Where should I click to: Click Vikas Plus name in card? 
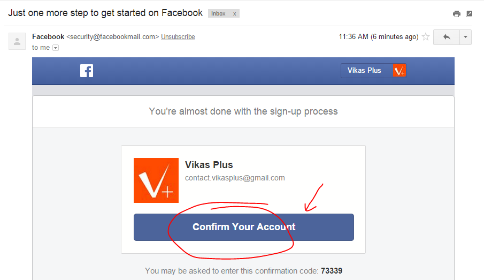tap(209, 165)
